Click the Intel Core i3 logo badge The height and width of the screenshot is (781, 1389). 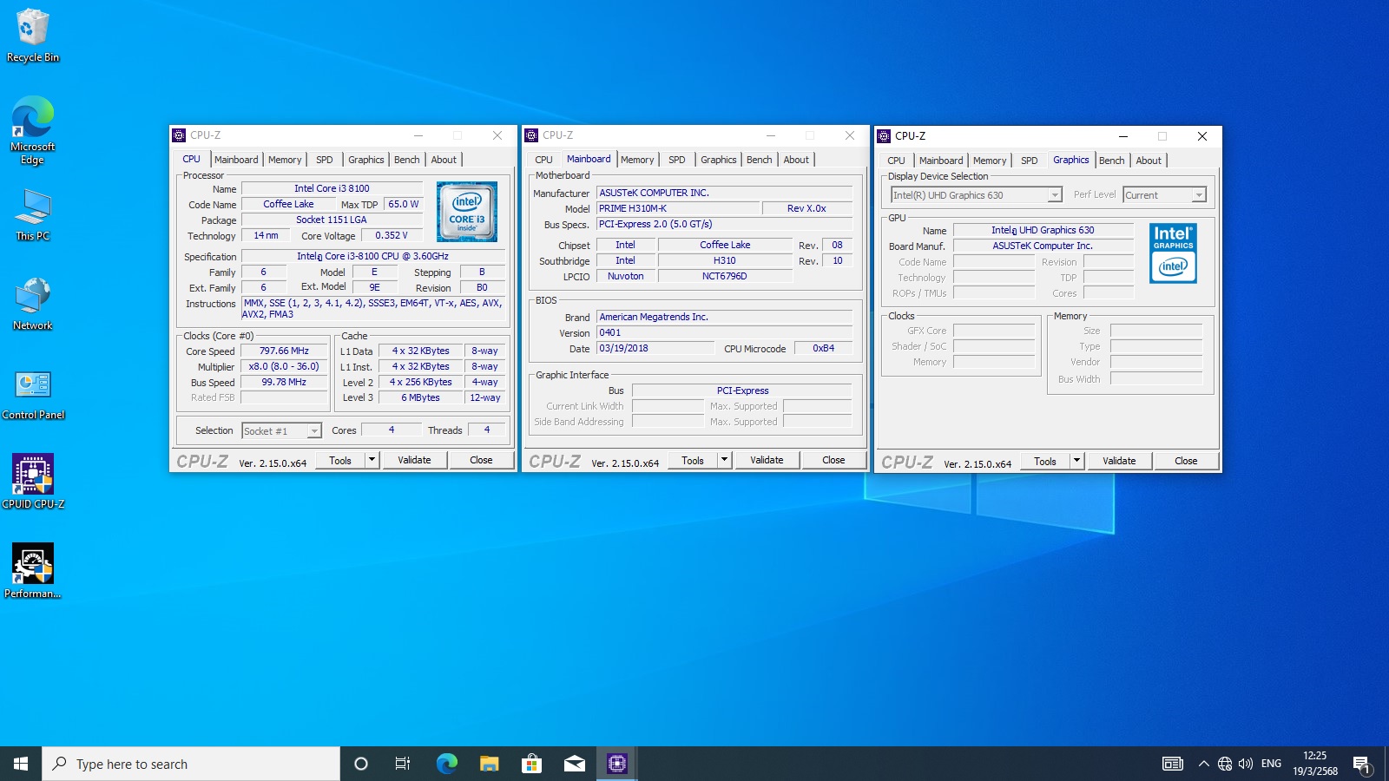[467, 211]
